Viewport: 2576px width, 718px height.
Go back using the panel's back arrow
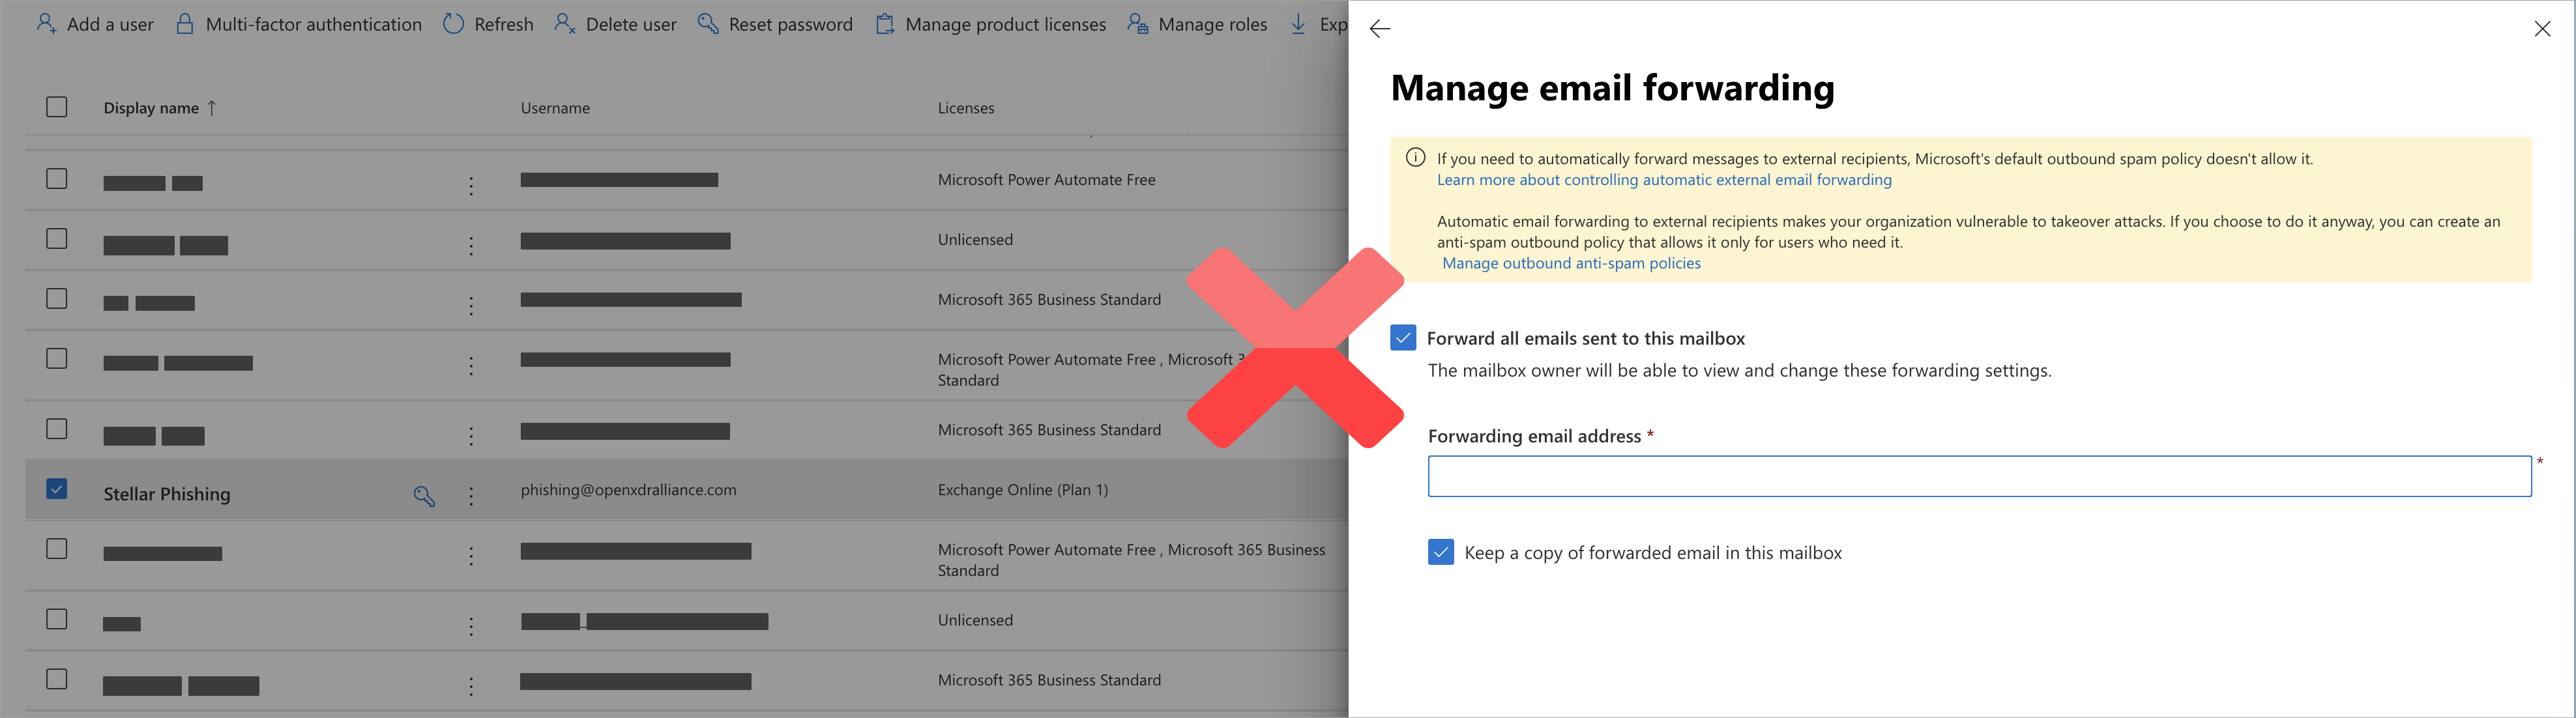tap(1380, 29)
